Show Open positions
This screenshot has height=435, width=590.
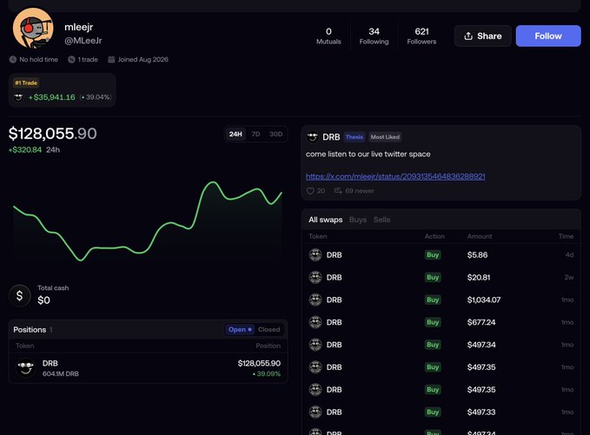point(240,329)
